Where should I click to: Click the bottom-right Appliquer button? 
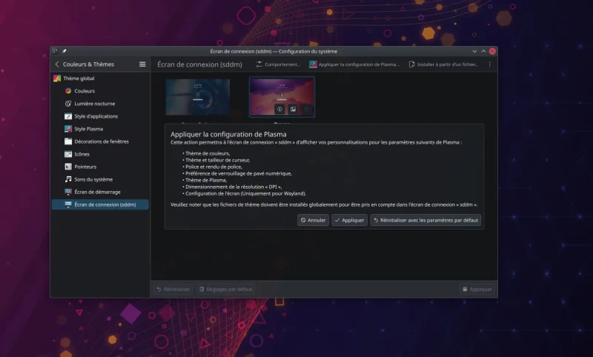click(477, 290)
